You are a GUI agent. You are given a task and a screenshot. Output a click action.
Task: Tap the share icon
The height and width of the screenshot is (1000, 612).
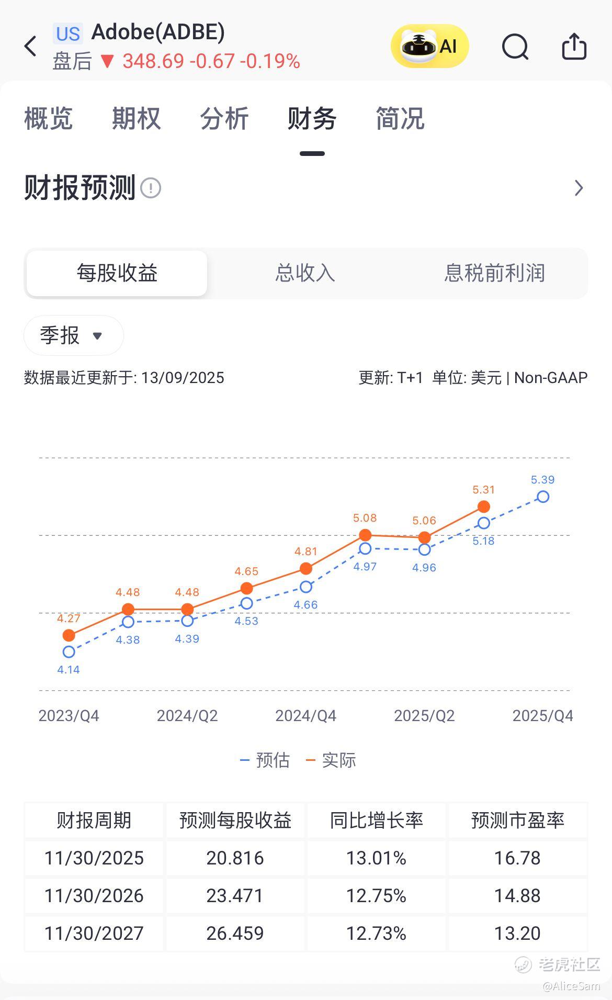click(574, 46)
